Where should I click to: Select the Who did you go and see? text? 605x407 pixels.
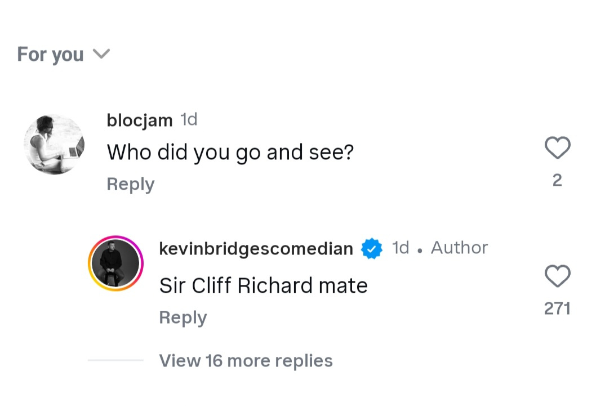(230, 152)
